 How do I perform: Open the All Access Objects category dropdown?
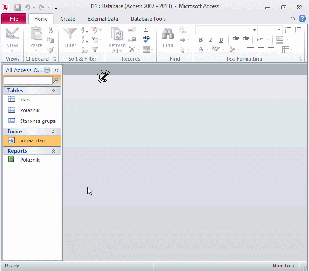tap(47, 70)
